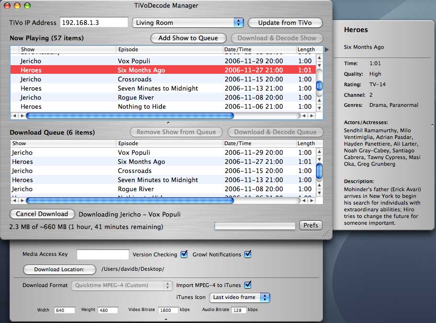Screen dimensions: 436x323
Task: Sort Download Queue by Show column
Action: pos(63,143)
